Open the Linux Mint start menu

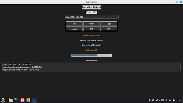coord(3,100)
